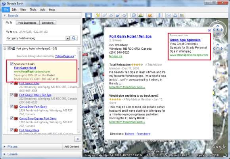Clear search results with the X button
The width and height of the screenshot is (230, 159).
[78, 139]
